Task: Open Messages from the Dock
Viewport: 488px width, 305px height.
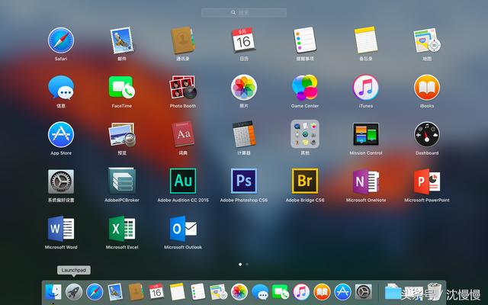Action: point(260,292)
